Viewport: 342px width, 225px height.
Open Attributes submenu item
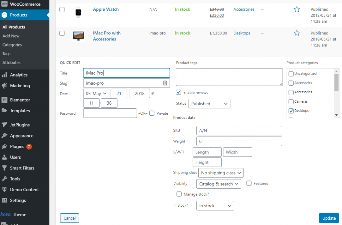click(x=11, y=63)
